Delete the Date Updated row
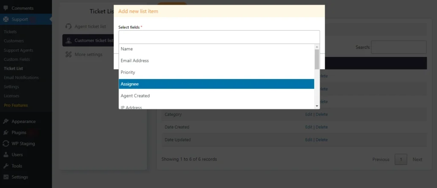Viewport: 437px width, 188px height. (x=322, y=140)
